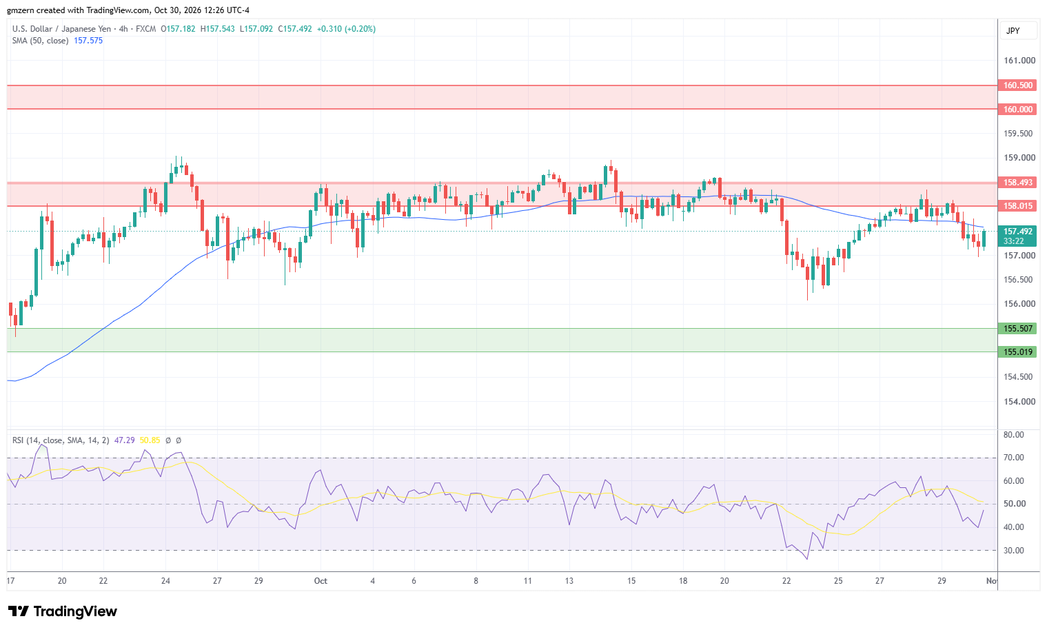Viewport: 1047px width, 632px height.
Task: Select the 155.019 support price label
Action: point(1017,352)
